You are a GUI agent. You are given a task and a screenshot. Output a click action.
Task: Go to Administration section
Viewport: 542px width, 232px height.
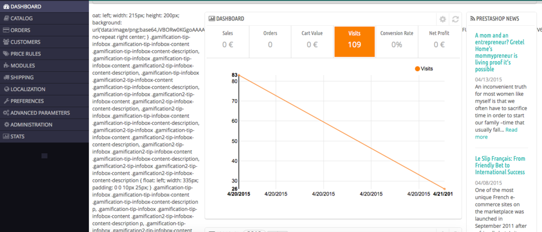pyautogui.click(x=44, y=124)
